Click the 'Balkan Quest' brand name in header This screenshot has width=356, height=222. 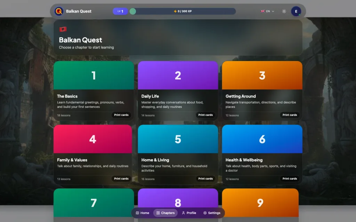tap(79, 11)
